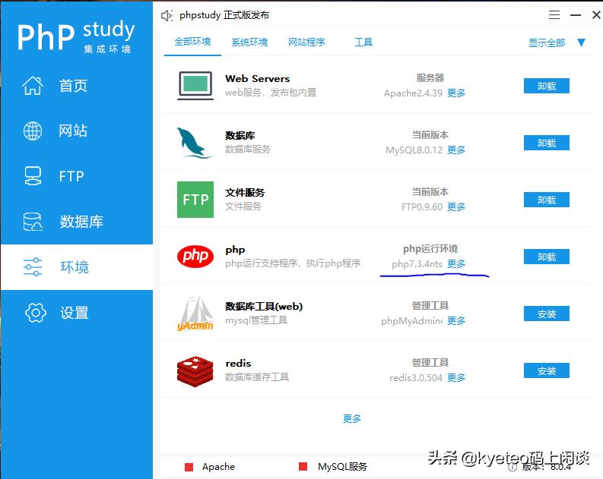Open 数据库 section in sidebar
The height and width of the screenshot is (479, 603).
pos(77,222)
